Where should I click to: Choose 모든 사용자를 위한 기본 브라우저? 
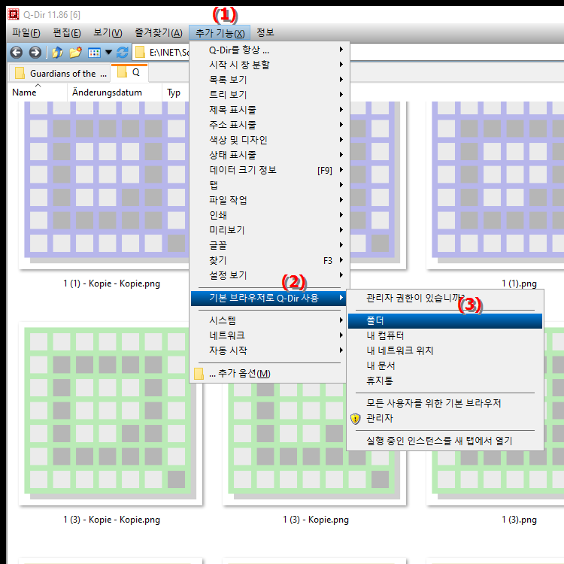coord(445,403)
